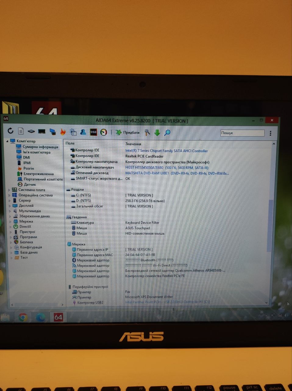Open the Report document icon

[21, 131]
